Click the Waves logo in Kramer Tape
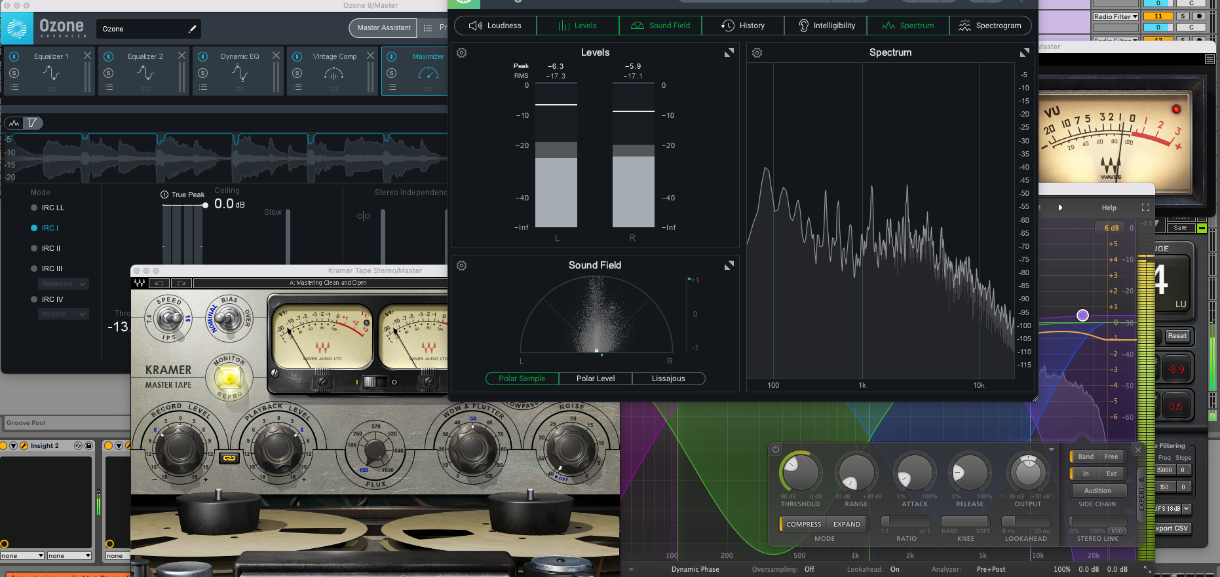The width and height of the screenshot is (1220, 577). click(140, 283)
